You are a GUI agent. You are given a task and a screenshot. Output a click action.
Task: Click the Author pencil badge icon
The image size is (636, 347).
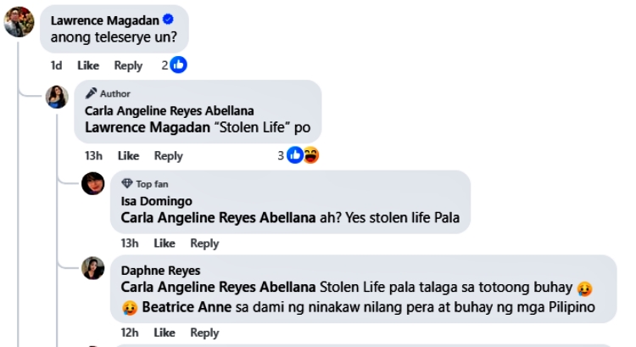pyautogui.click(x=92, y=93)
